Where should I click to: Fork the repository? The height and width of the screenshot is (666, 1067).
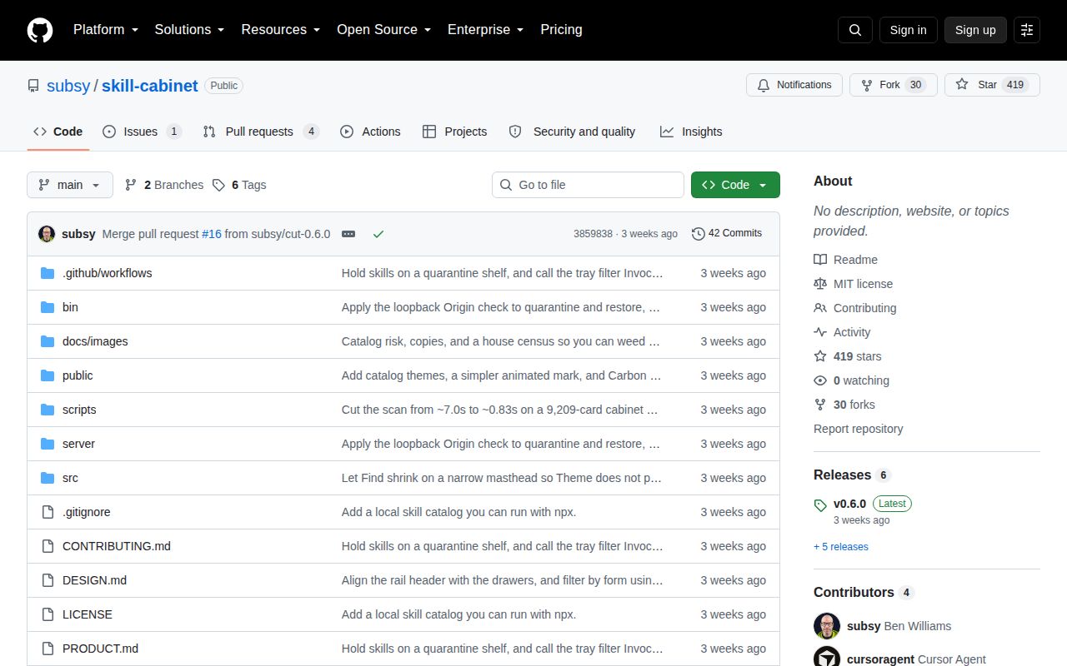[893, 85]
